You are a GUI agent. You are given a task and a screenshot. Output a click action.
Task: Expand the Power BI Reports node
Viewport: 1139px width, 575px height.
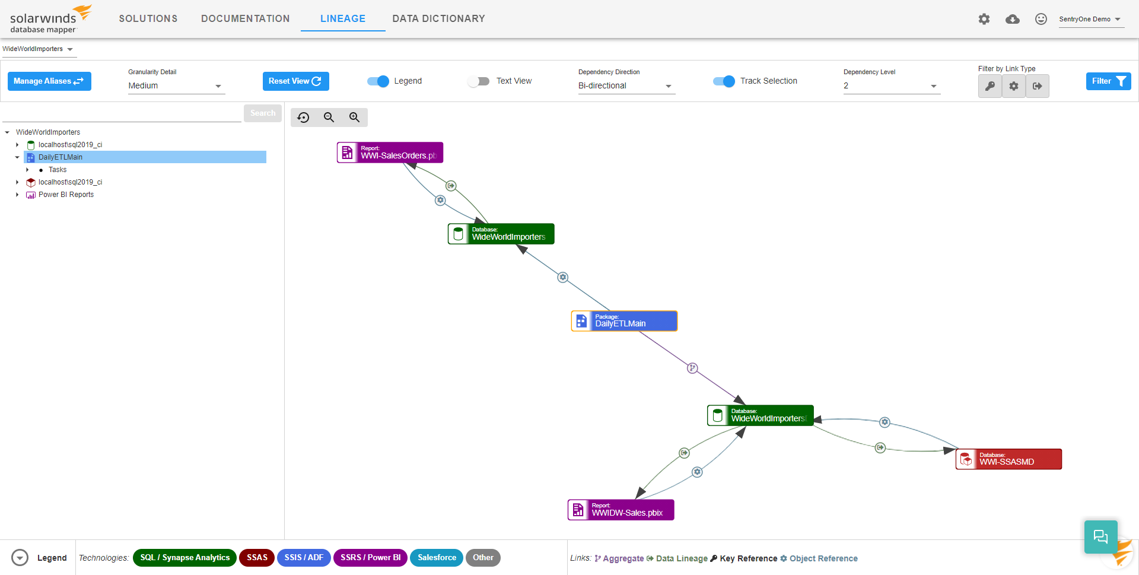[17, 195]
